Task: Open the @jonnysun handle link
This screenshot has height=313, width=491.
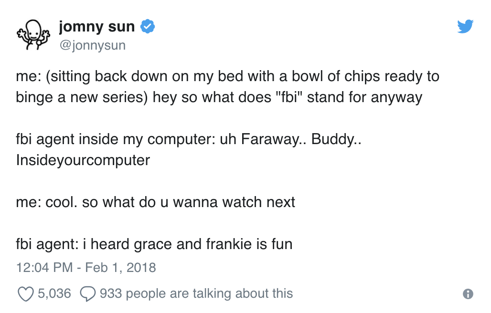Action: (x=92, y=45)
